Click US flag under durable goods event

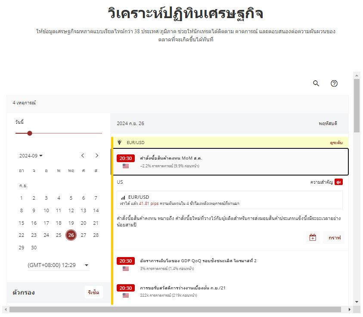pyautogui.click(x=126, y=166)
